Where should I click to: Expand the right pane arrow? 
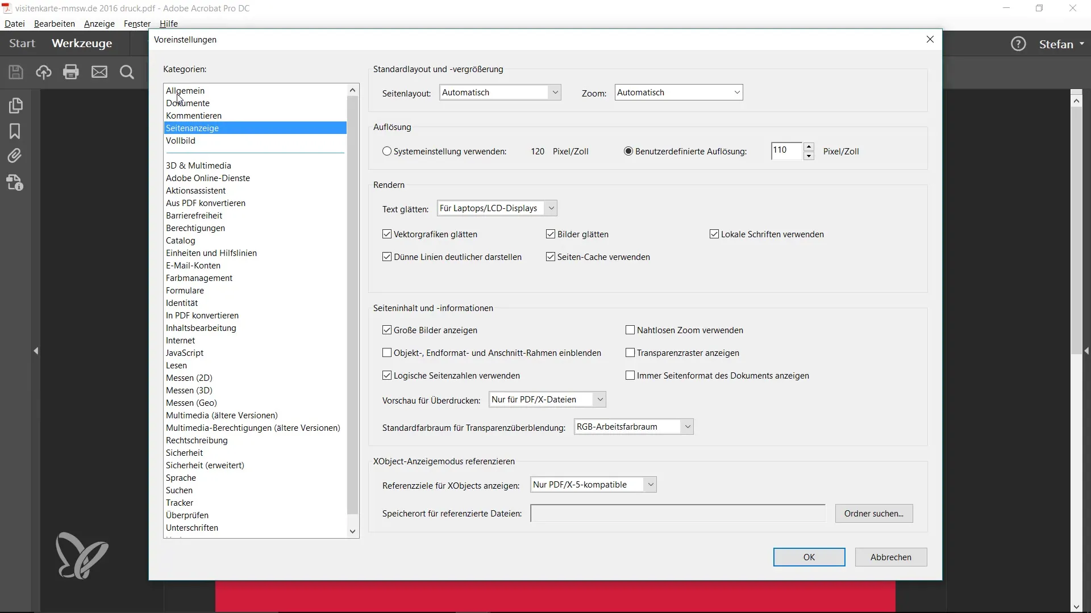[1086, 351]
